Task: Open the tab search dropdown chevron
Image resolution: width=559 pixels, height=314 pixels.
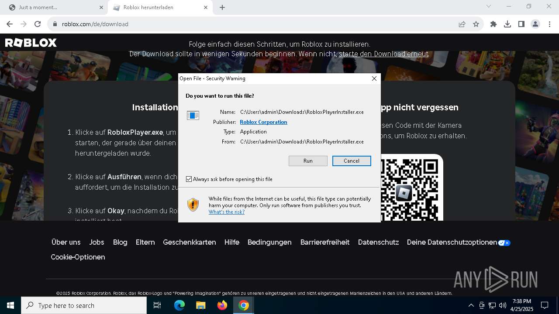Action: tap(489, 6)
